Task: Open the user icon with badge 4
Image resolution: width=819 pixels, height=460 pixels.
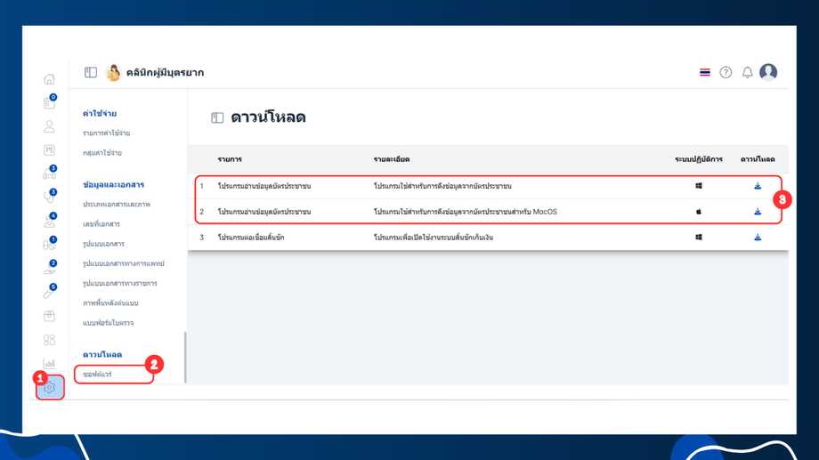Action: (x=49, y=221)
